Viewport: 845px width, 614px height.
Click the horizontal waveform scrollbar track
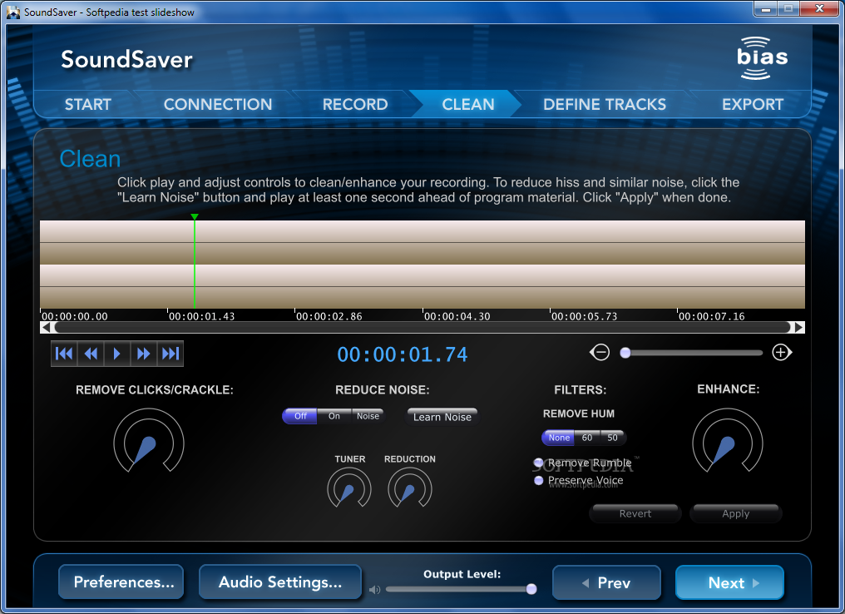pyautogui.click(x=422, y=327)
